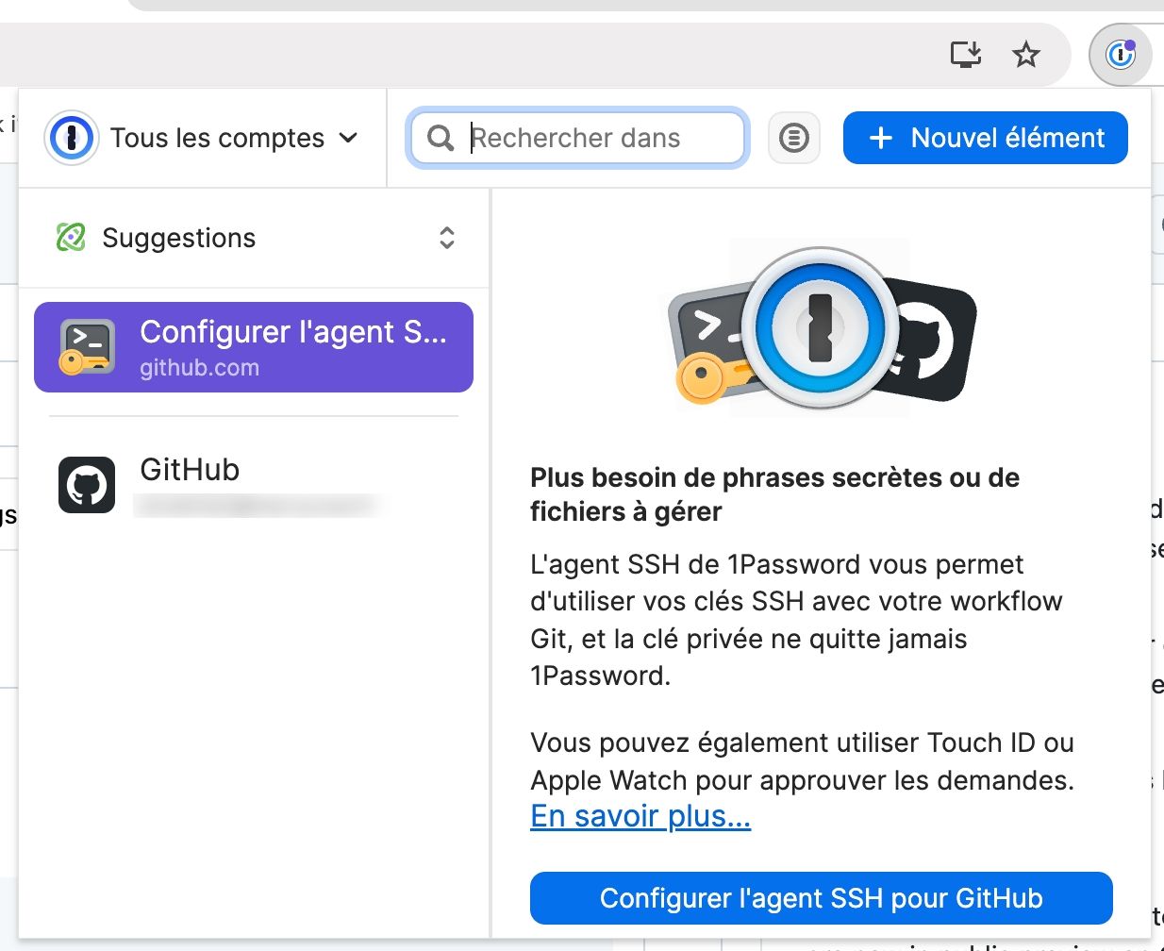Click the green Suggestions category icon

pyautogui.click(x=71, y=238)
